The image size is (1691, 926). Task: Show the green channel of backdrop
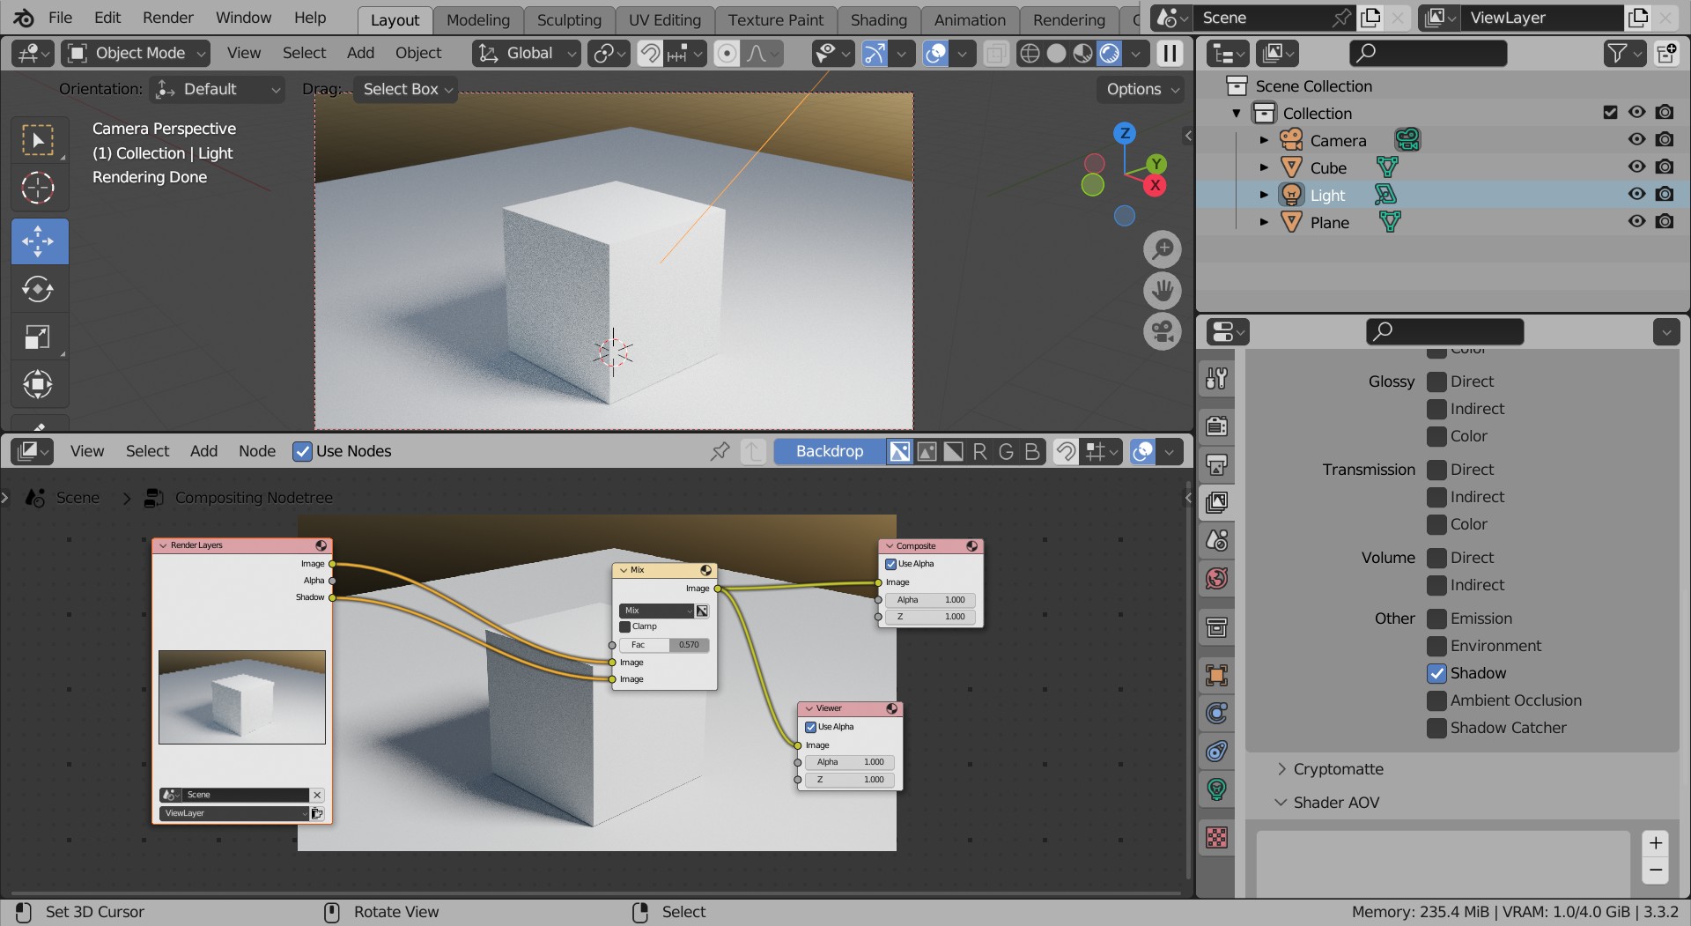[x=1007, y=451]
